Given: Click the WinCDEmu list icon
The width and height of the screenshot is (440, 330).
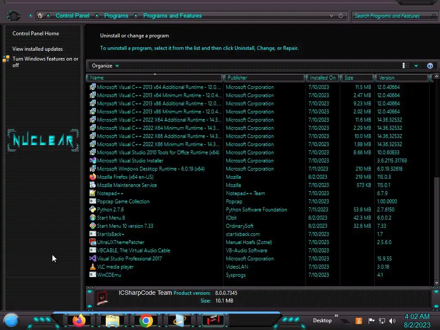Looking at the screenshot, I should click(93, 275).
